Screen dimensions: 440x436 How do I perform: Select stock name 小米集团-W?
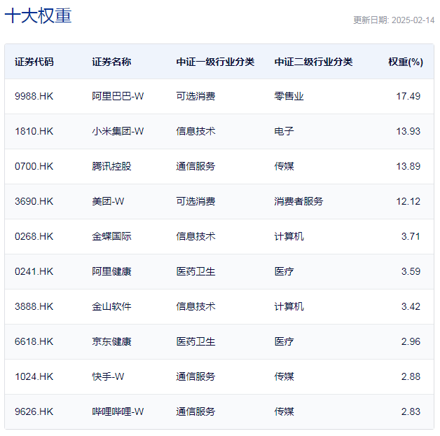point(118,131)
